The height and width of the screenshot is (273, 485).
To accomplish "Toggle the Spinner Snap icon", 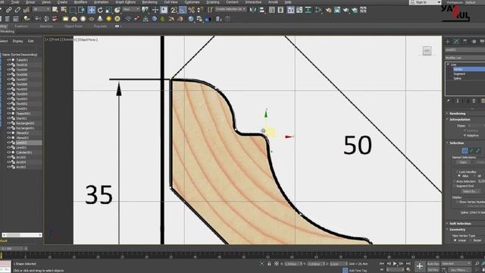I will (200, 10).
